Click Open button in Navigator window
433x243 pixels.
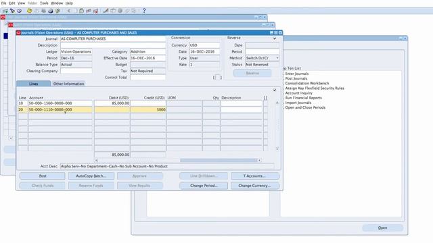pos(382,228)
